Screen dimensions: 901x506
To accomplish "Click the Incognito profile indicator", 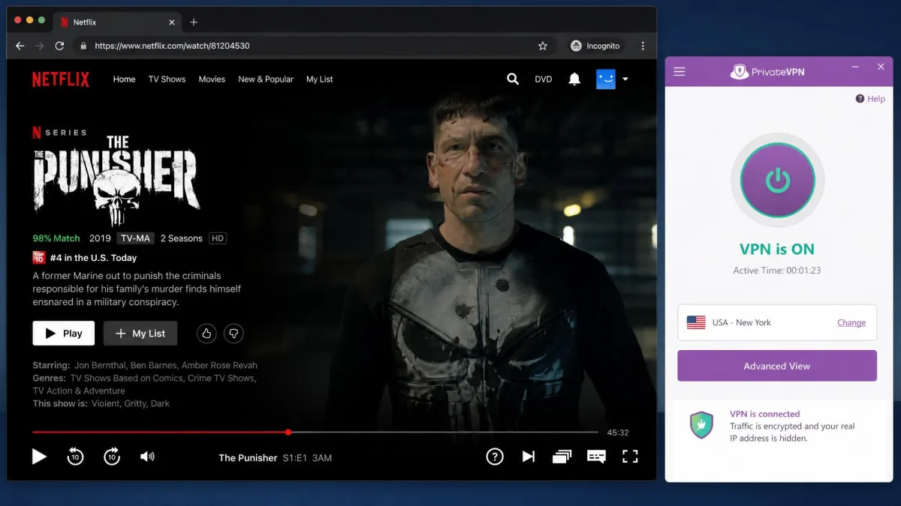I will tap(595, 46).
